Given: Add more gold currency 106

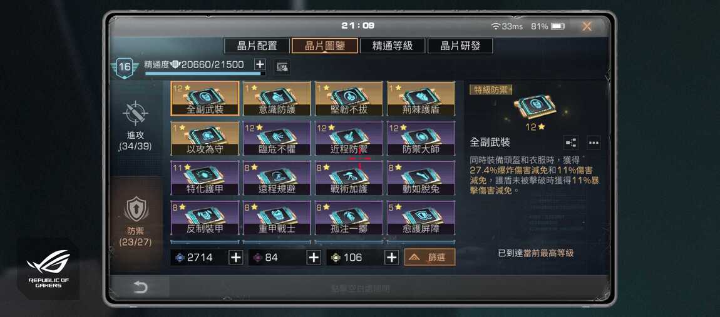Looking at the screenshot, I should [392, 258].
